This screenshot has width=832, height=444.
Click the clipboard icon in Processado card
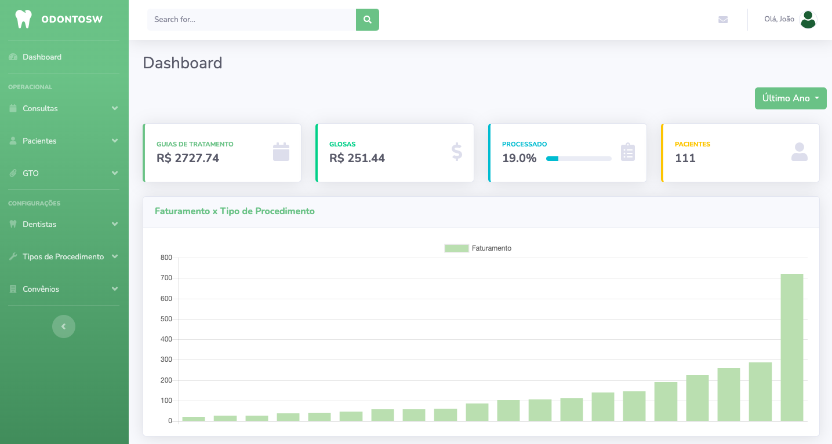pos(628,152)
